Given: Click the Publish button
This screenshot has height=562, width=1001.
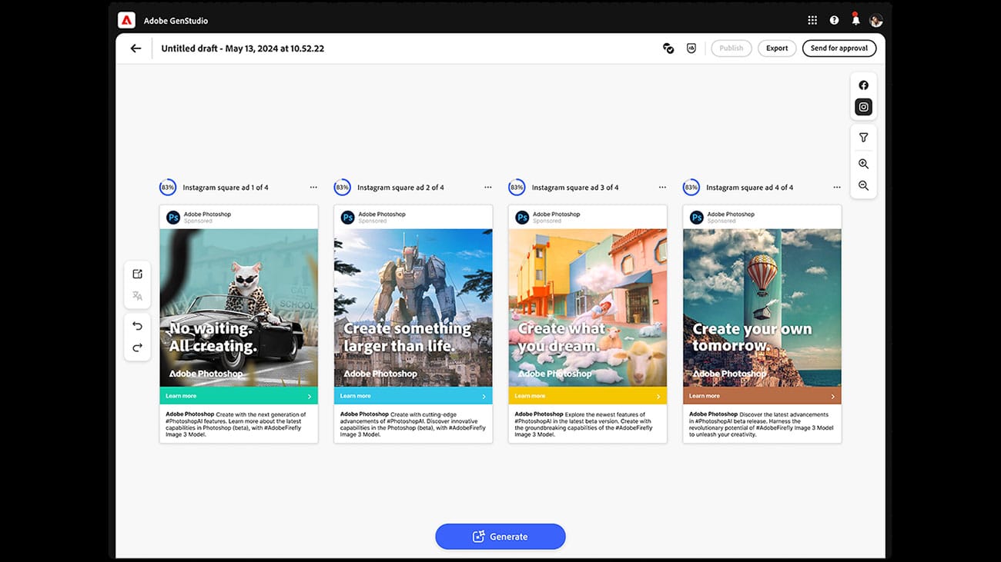Looking at the screenshot, I should click(731, 48).
